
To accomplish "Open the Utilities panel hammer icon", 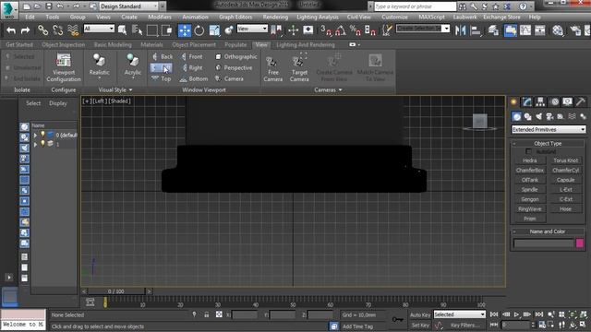I will coord(581,101).
